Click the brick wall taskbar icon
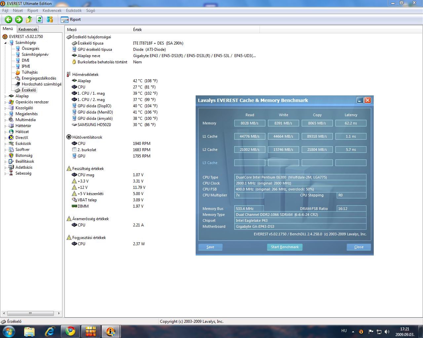Viewport: 423px width, 338px height. [x=91, y=331]
